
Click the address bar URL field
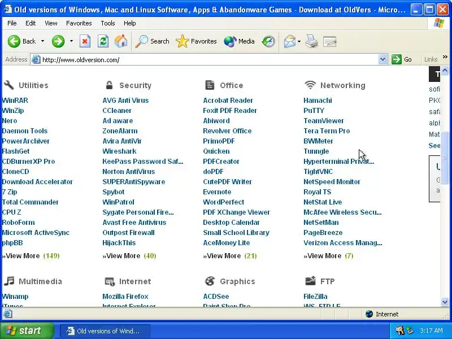click(209, 60)
